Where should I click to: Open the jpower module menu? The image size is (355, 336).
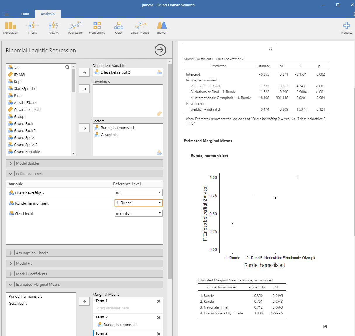(x=162, y=28)
